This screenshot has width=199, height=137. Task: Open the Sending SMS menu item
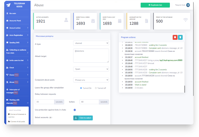coord(14,42)
